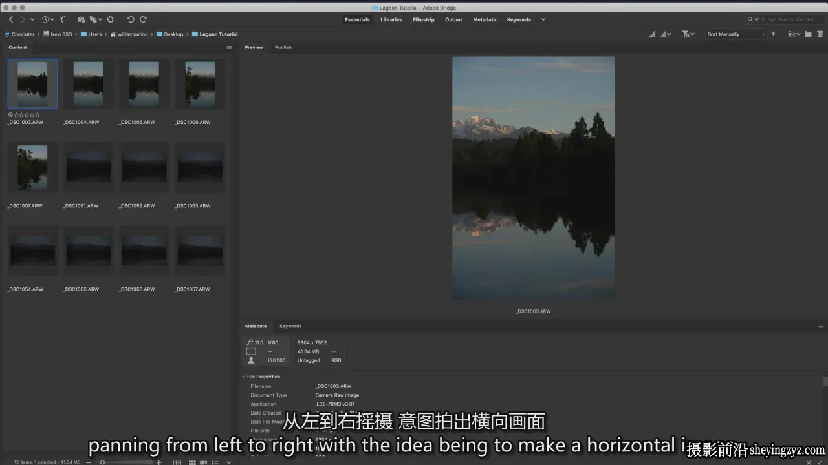Rotate 90° counterclockwise

tap(131, 20)
